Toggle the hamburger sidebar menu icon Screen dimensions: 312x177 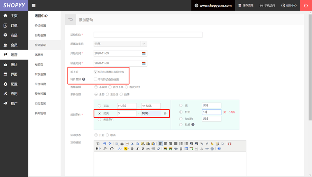pos(34,5)
